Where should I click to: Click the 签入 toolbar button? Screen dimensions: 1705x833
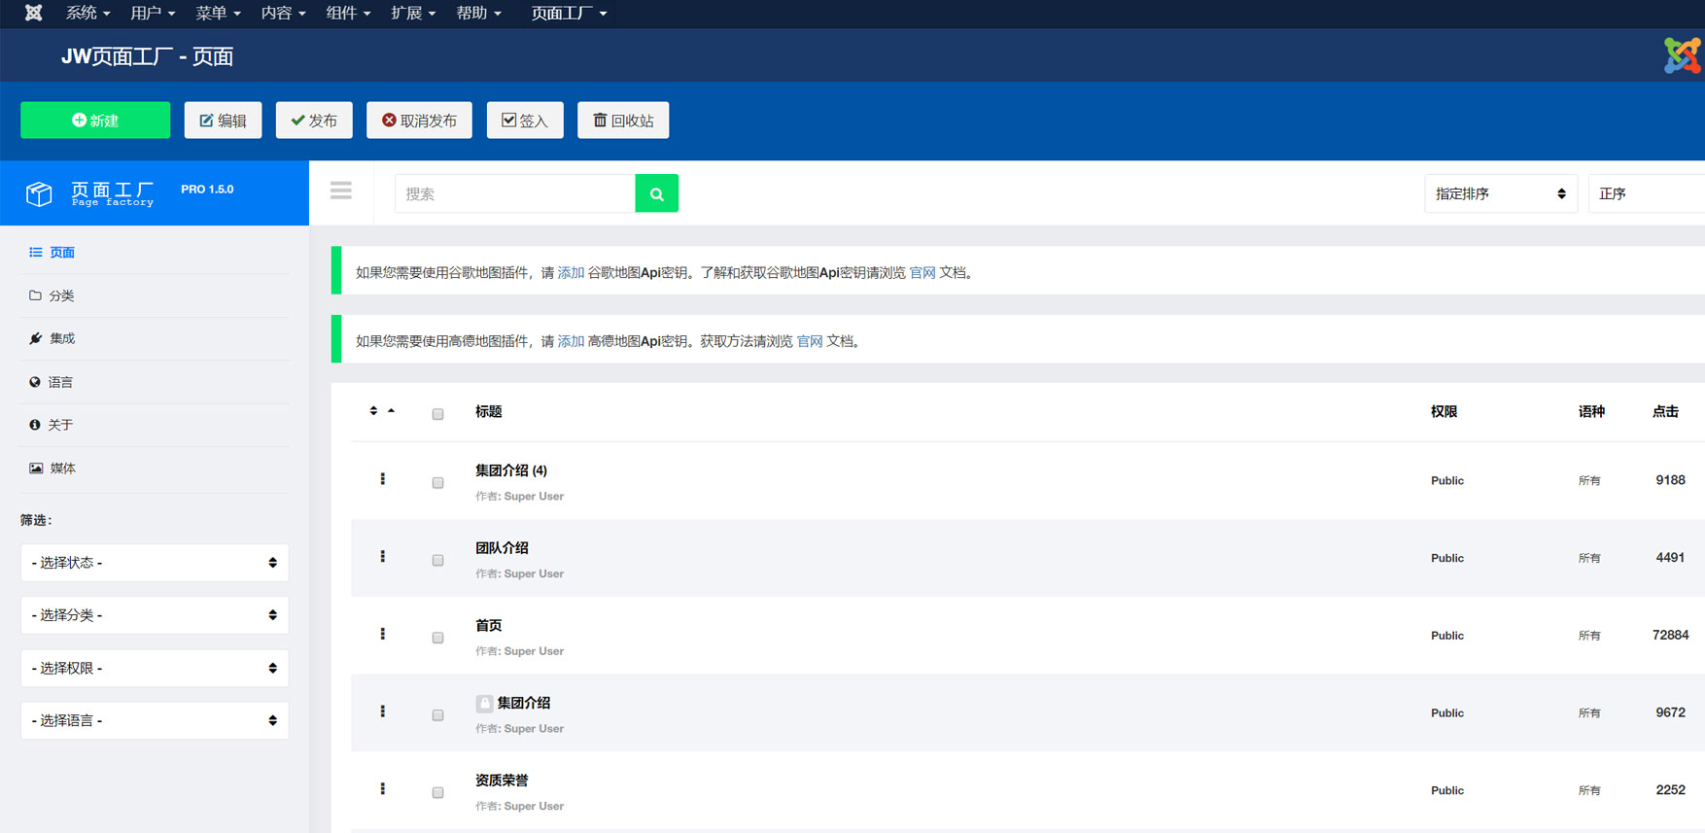click(x=525, y=121)
